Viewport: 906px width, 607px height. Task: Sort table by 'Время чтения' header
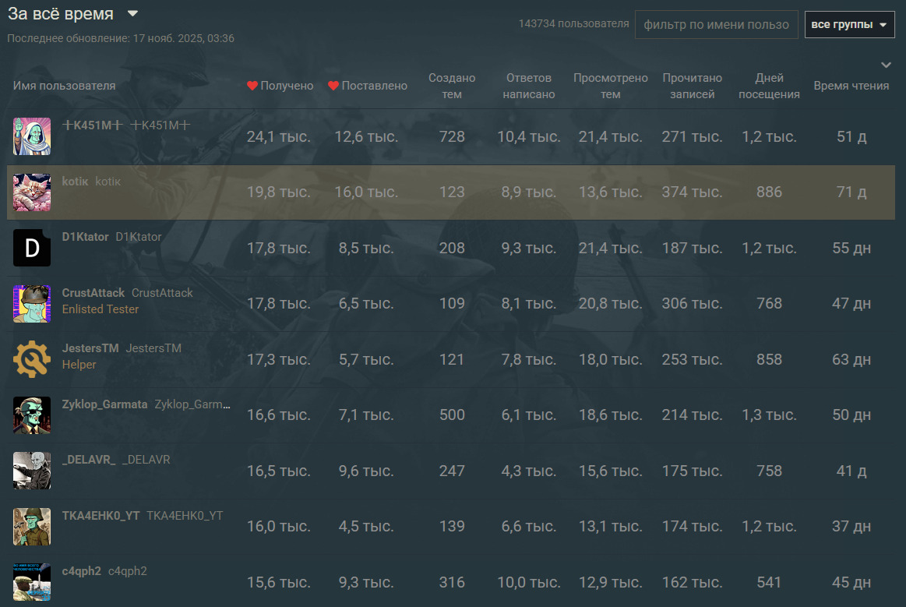click(x=851, y=86)
